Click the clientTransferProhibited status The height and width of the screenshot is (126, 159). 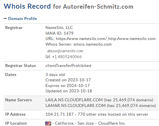click(68, 66)
